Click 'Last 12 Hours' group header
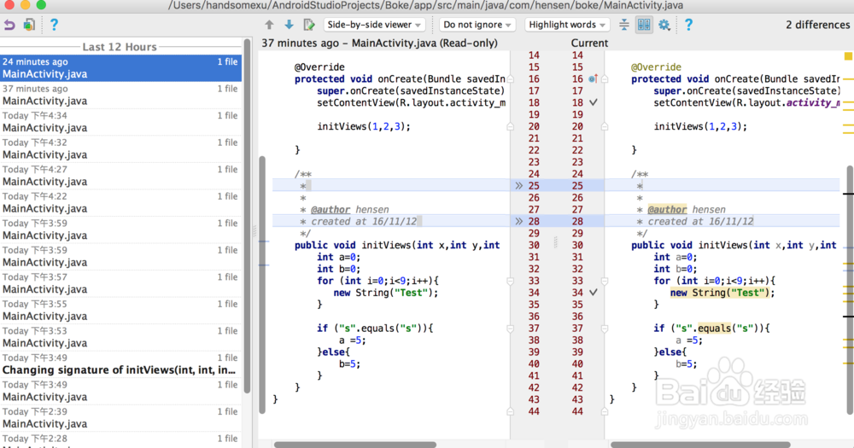The width and height of the screenshot is (854, 448). click(120, 47)
